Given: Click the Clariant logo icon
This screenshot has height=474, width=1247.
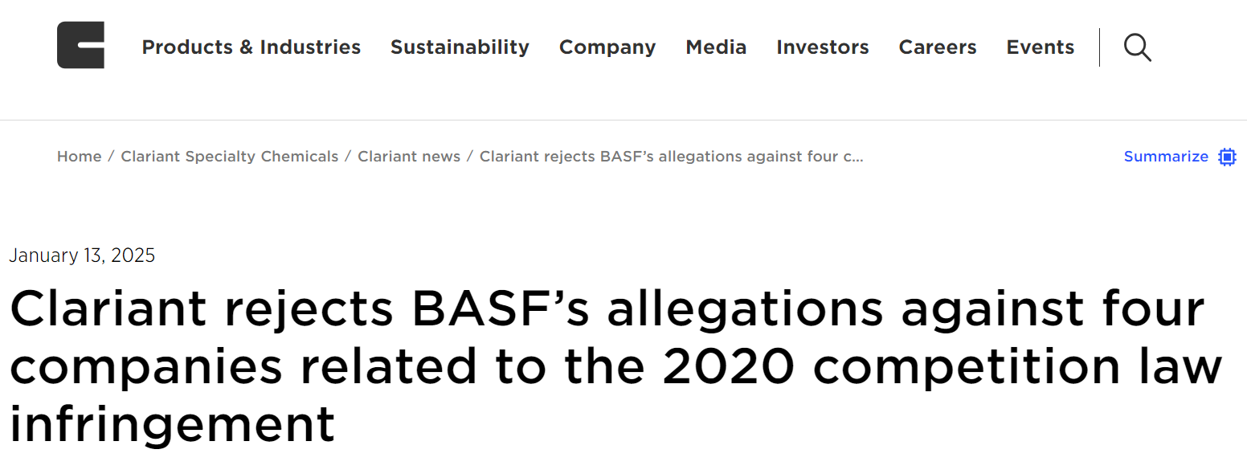Looking at the screenshot, I should [x=80, y=45].
